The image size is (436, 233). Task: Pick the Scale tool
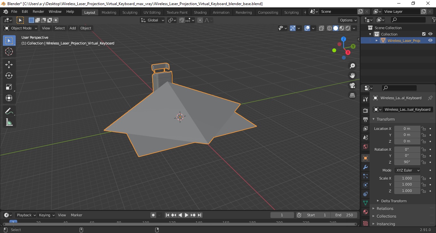point(9,87)
